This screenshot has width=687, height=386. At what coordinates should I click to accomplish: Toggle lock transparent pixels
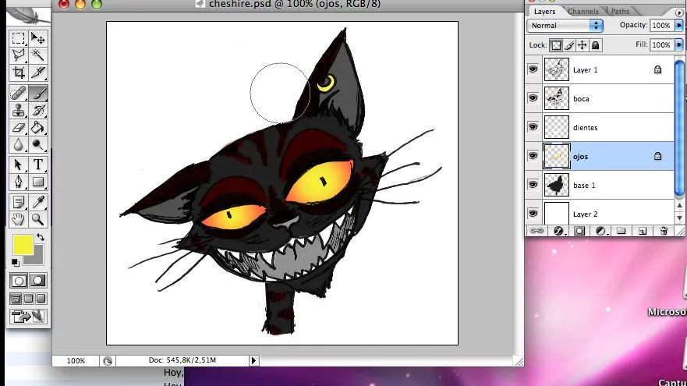point(556,45)
